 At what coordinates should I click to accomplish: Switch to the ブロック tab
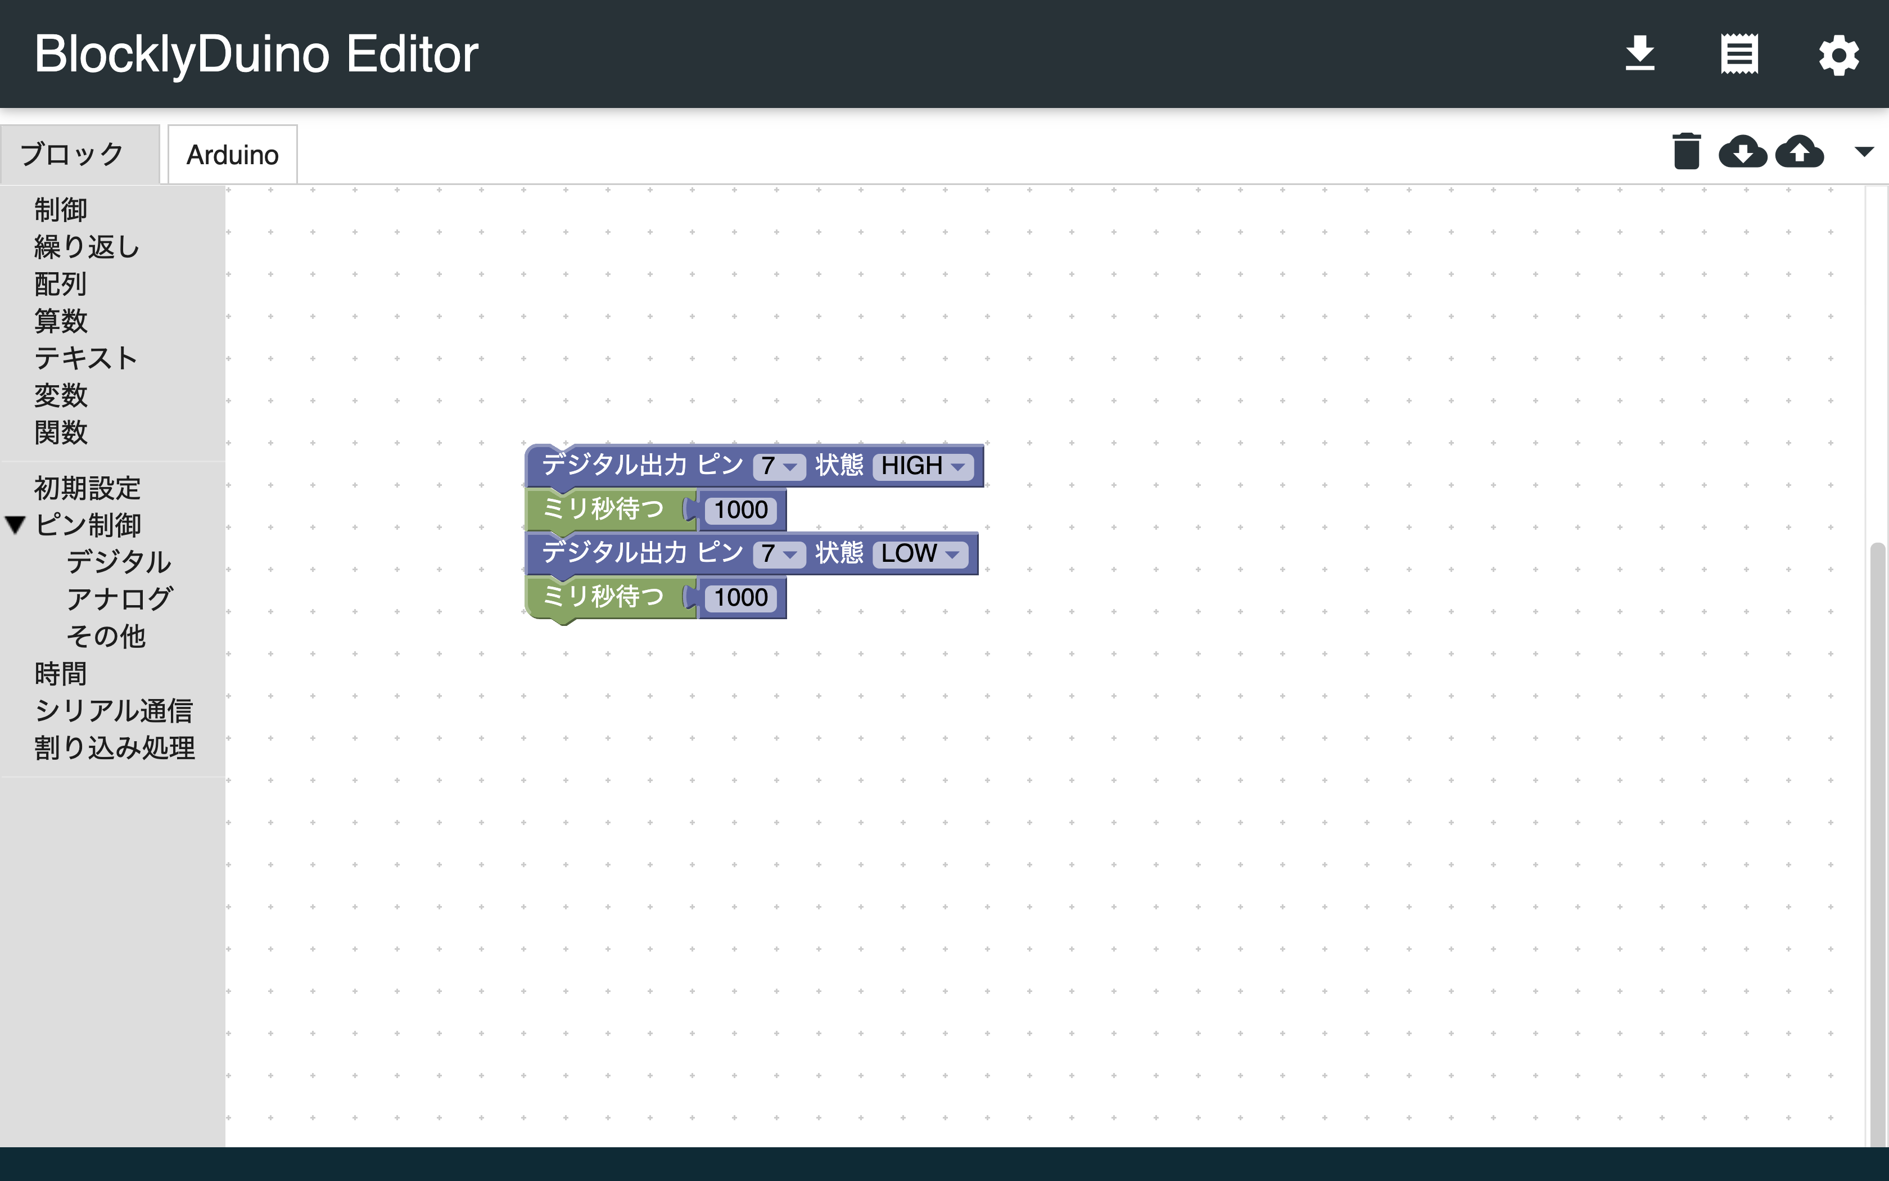(72, 155)
